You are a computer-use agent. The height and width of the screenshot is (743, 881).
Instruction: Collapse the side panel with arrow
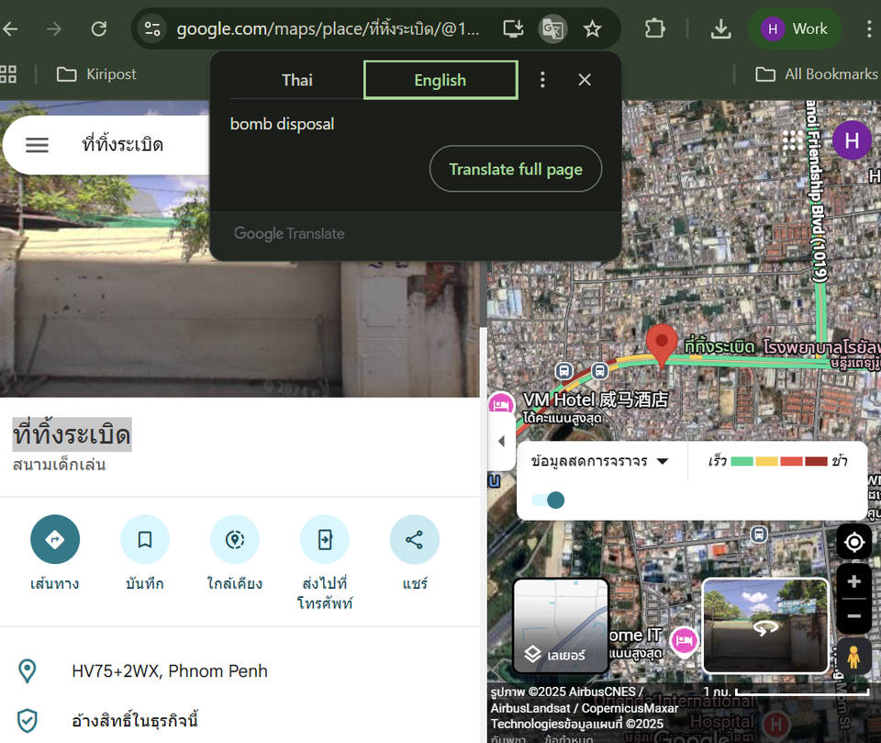tap(500, 441)
